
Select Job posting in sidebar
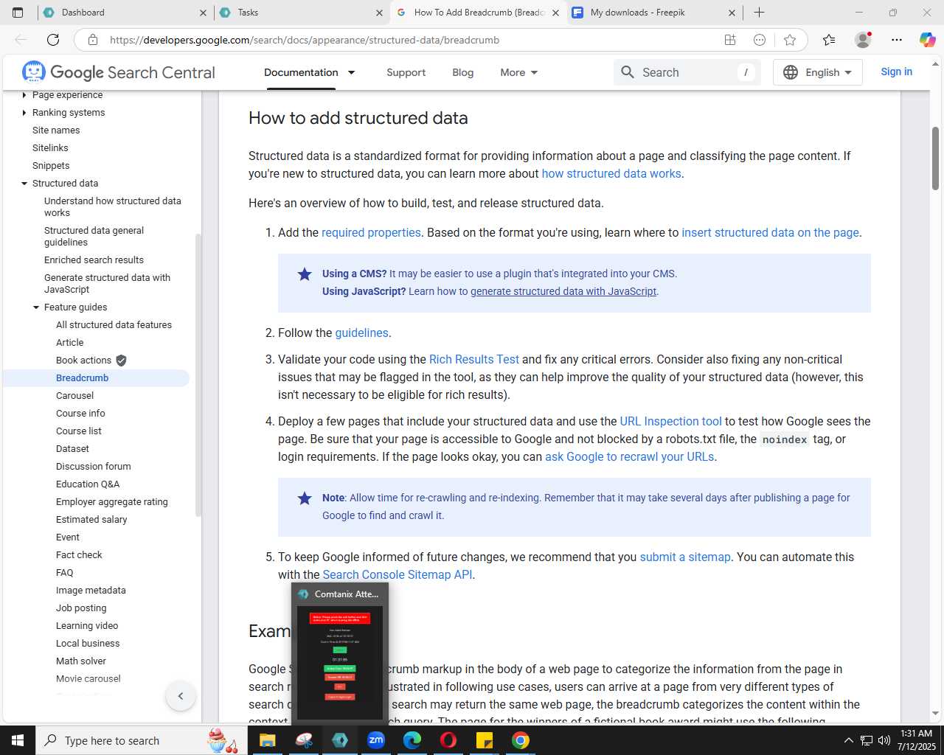click(x=81, y=608)
